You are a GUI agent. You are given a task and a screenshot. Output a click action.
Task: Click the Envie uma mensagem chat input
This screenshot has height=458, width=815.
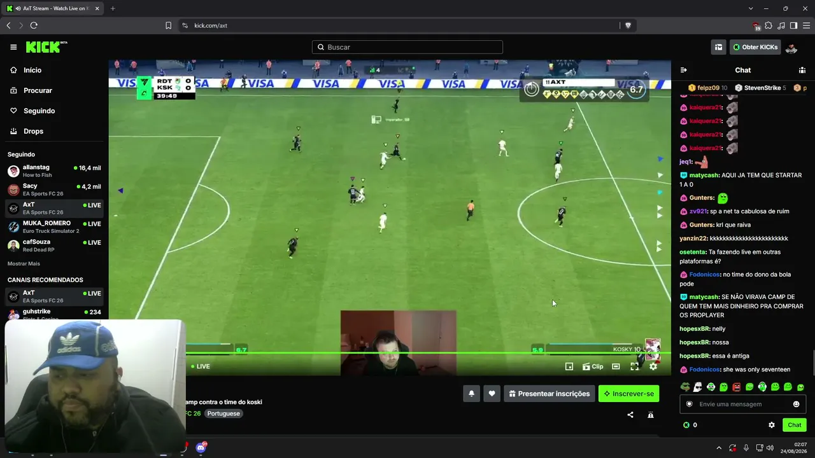click(743, 404)
